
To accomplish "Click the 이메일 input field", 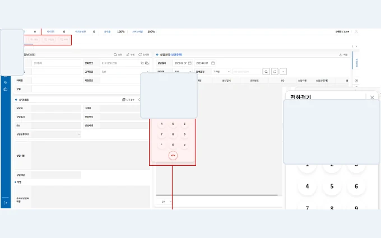I will coord(56,81).
